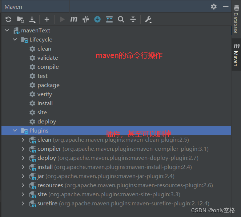
Task: Collapse the mavenText project node
Action: click(7, 30)
